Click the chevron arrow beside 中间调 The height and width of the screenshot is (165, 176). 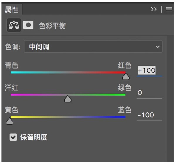click(158, 46)
